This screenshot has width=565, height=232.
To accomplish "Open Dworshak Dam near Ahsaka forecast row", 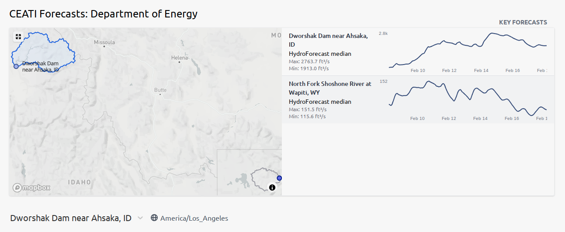I will click(x=418, y=52).
